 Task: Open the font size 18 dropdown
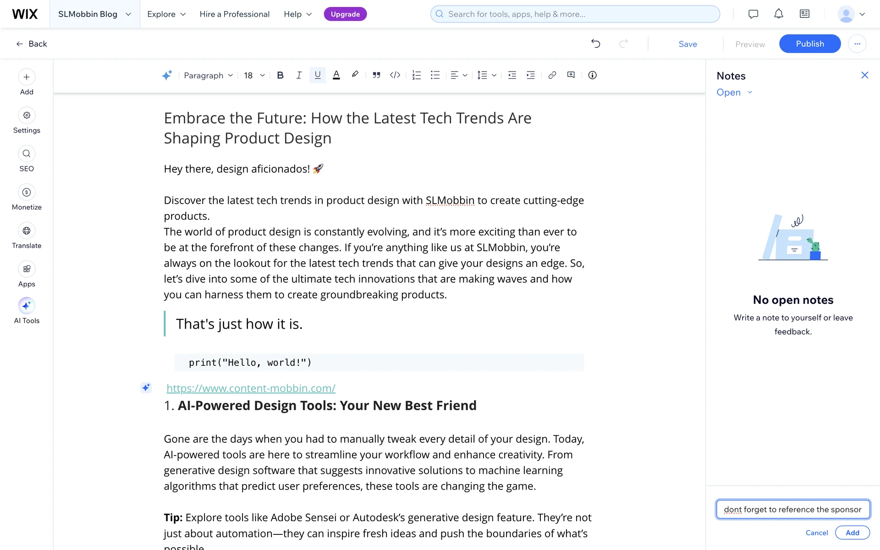(254, 75)
